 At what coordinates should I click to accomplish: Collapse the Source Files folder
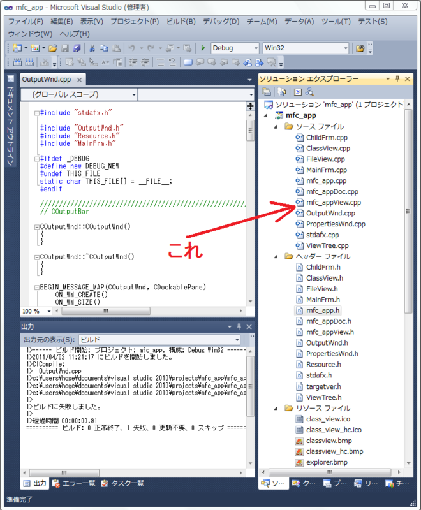tap(276, 126)
